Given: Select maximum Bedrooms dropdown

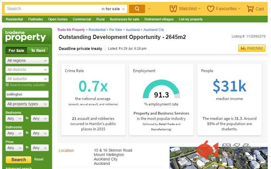Looking at the screenshot, I should [x=40, y=118].
